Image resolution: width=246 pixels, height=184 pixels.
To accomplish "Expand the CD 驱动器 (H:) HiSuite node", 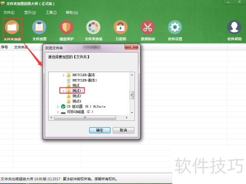I will (58, 106).
